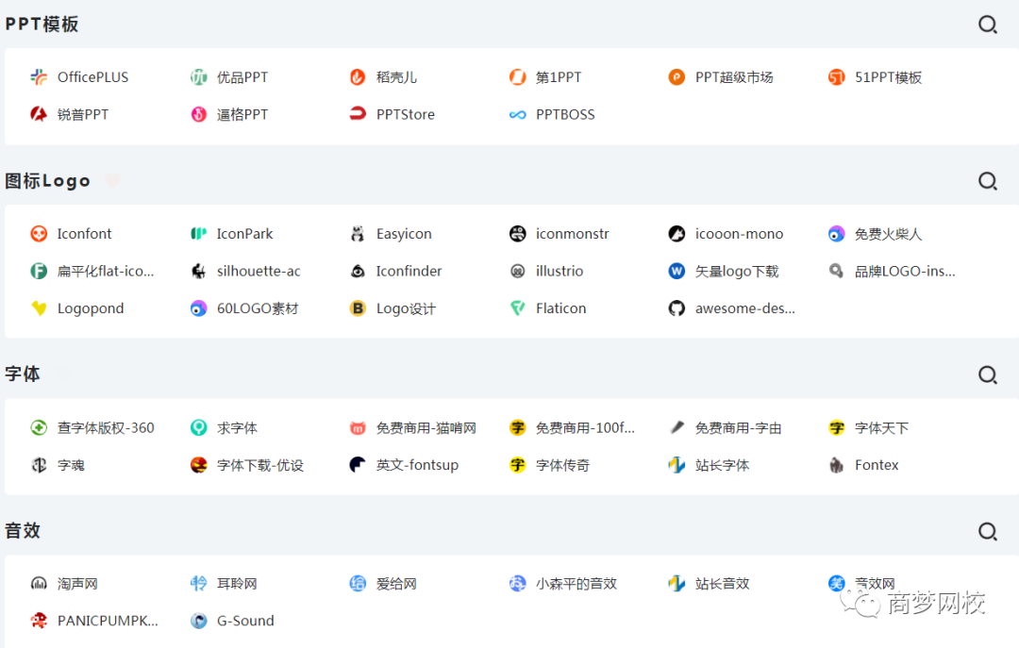1019x648 pixels.
Task: Open the 站长字体 link
Action: 722,465
